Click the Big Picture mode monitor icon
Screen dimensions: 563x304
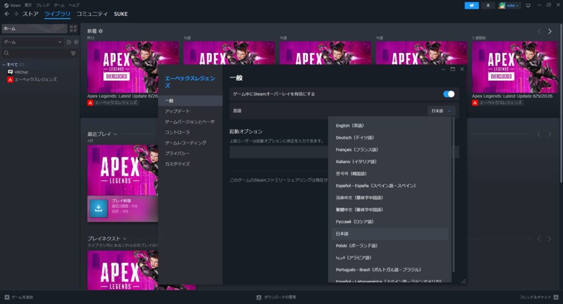point(528,5)
